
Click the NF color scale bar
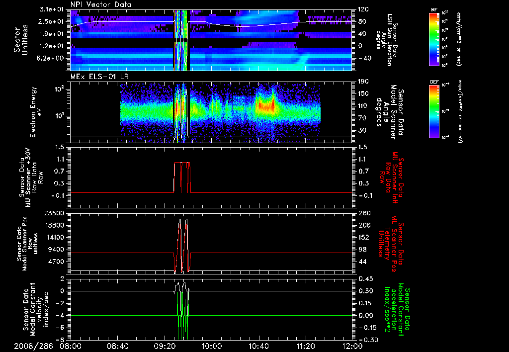tap(434, 39)
